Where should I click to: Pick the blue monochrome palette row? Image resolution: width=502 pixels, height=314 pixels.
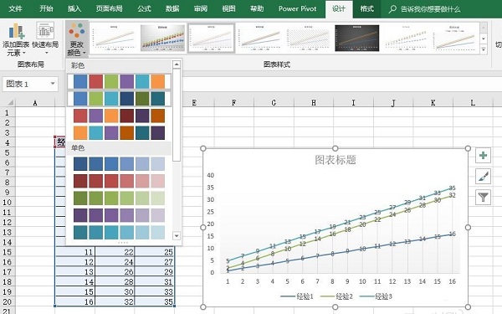tap(119, 164)
